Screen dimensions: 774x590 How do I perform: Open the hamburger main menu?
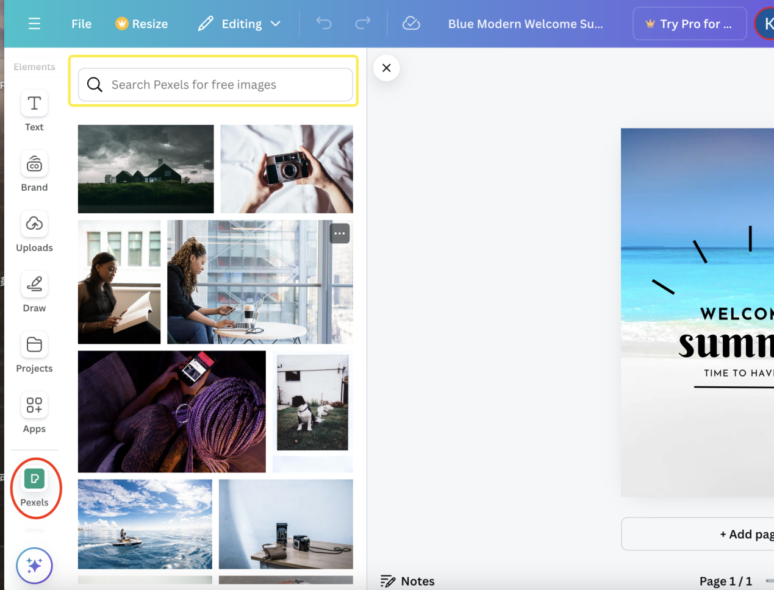point(34,24)
